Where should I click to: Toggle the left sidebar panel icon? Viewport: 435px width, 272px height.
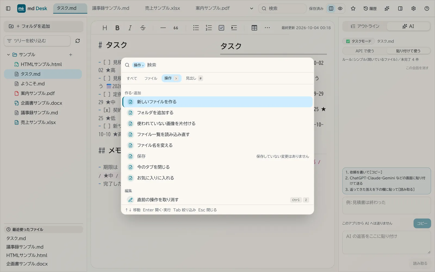pyautogui.click(x=8, y=8)
